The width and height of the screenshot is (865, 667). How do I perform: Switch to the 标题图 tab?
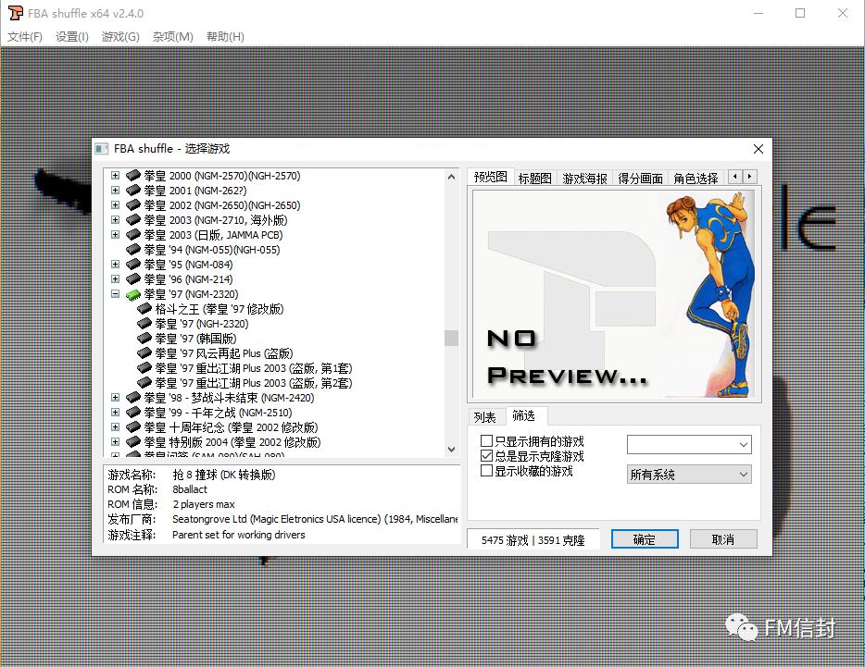[x=534, y=176]
